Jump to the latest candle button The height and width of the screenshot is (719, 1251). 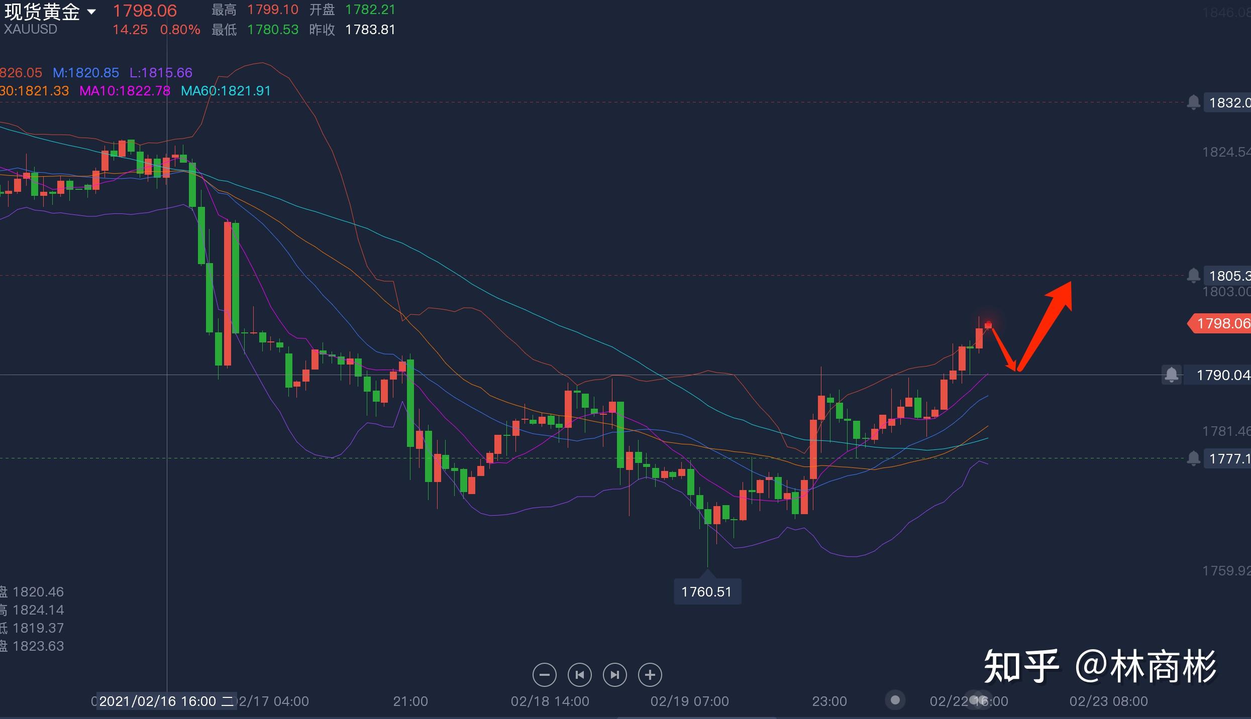(x=614, y=675)
